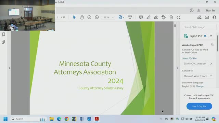219x123 pixels.
Task: Click the Sign In link
Action: (x=210, y=11)
